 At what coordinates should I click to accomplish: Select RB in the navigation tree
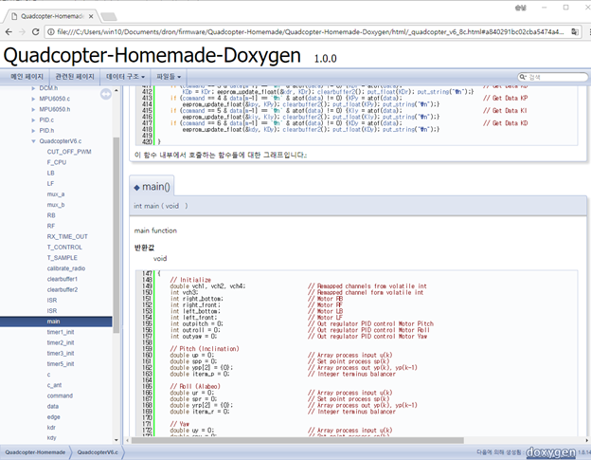click(51, 215)
